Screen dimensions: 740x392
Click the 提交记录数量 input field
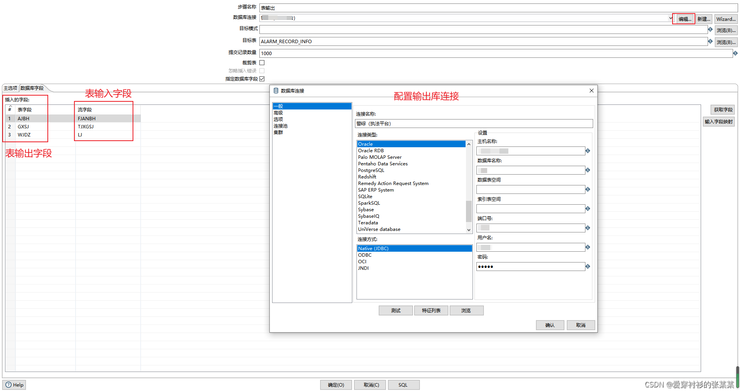tap(496, 53)
